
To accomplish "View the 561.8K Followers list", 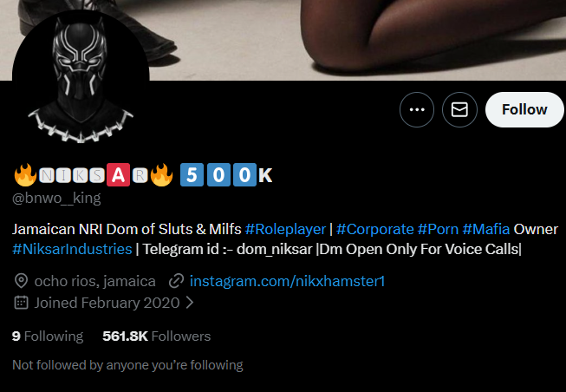I will (x=157, y=336).
